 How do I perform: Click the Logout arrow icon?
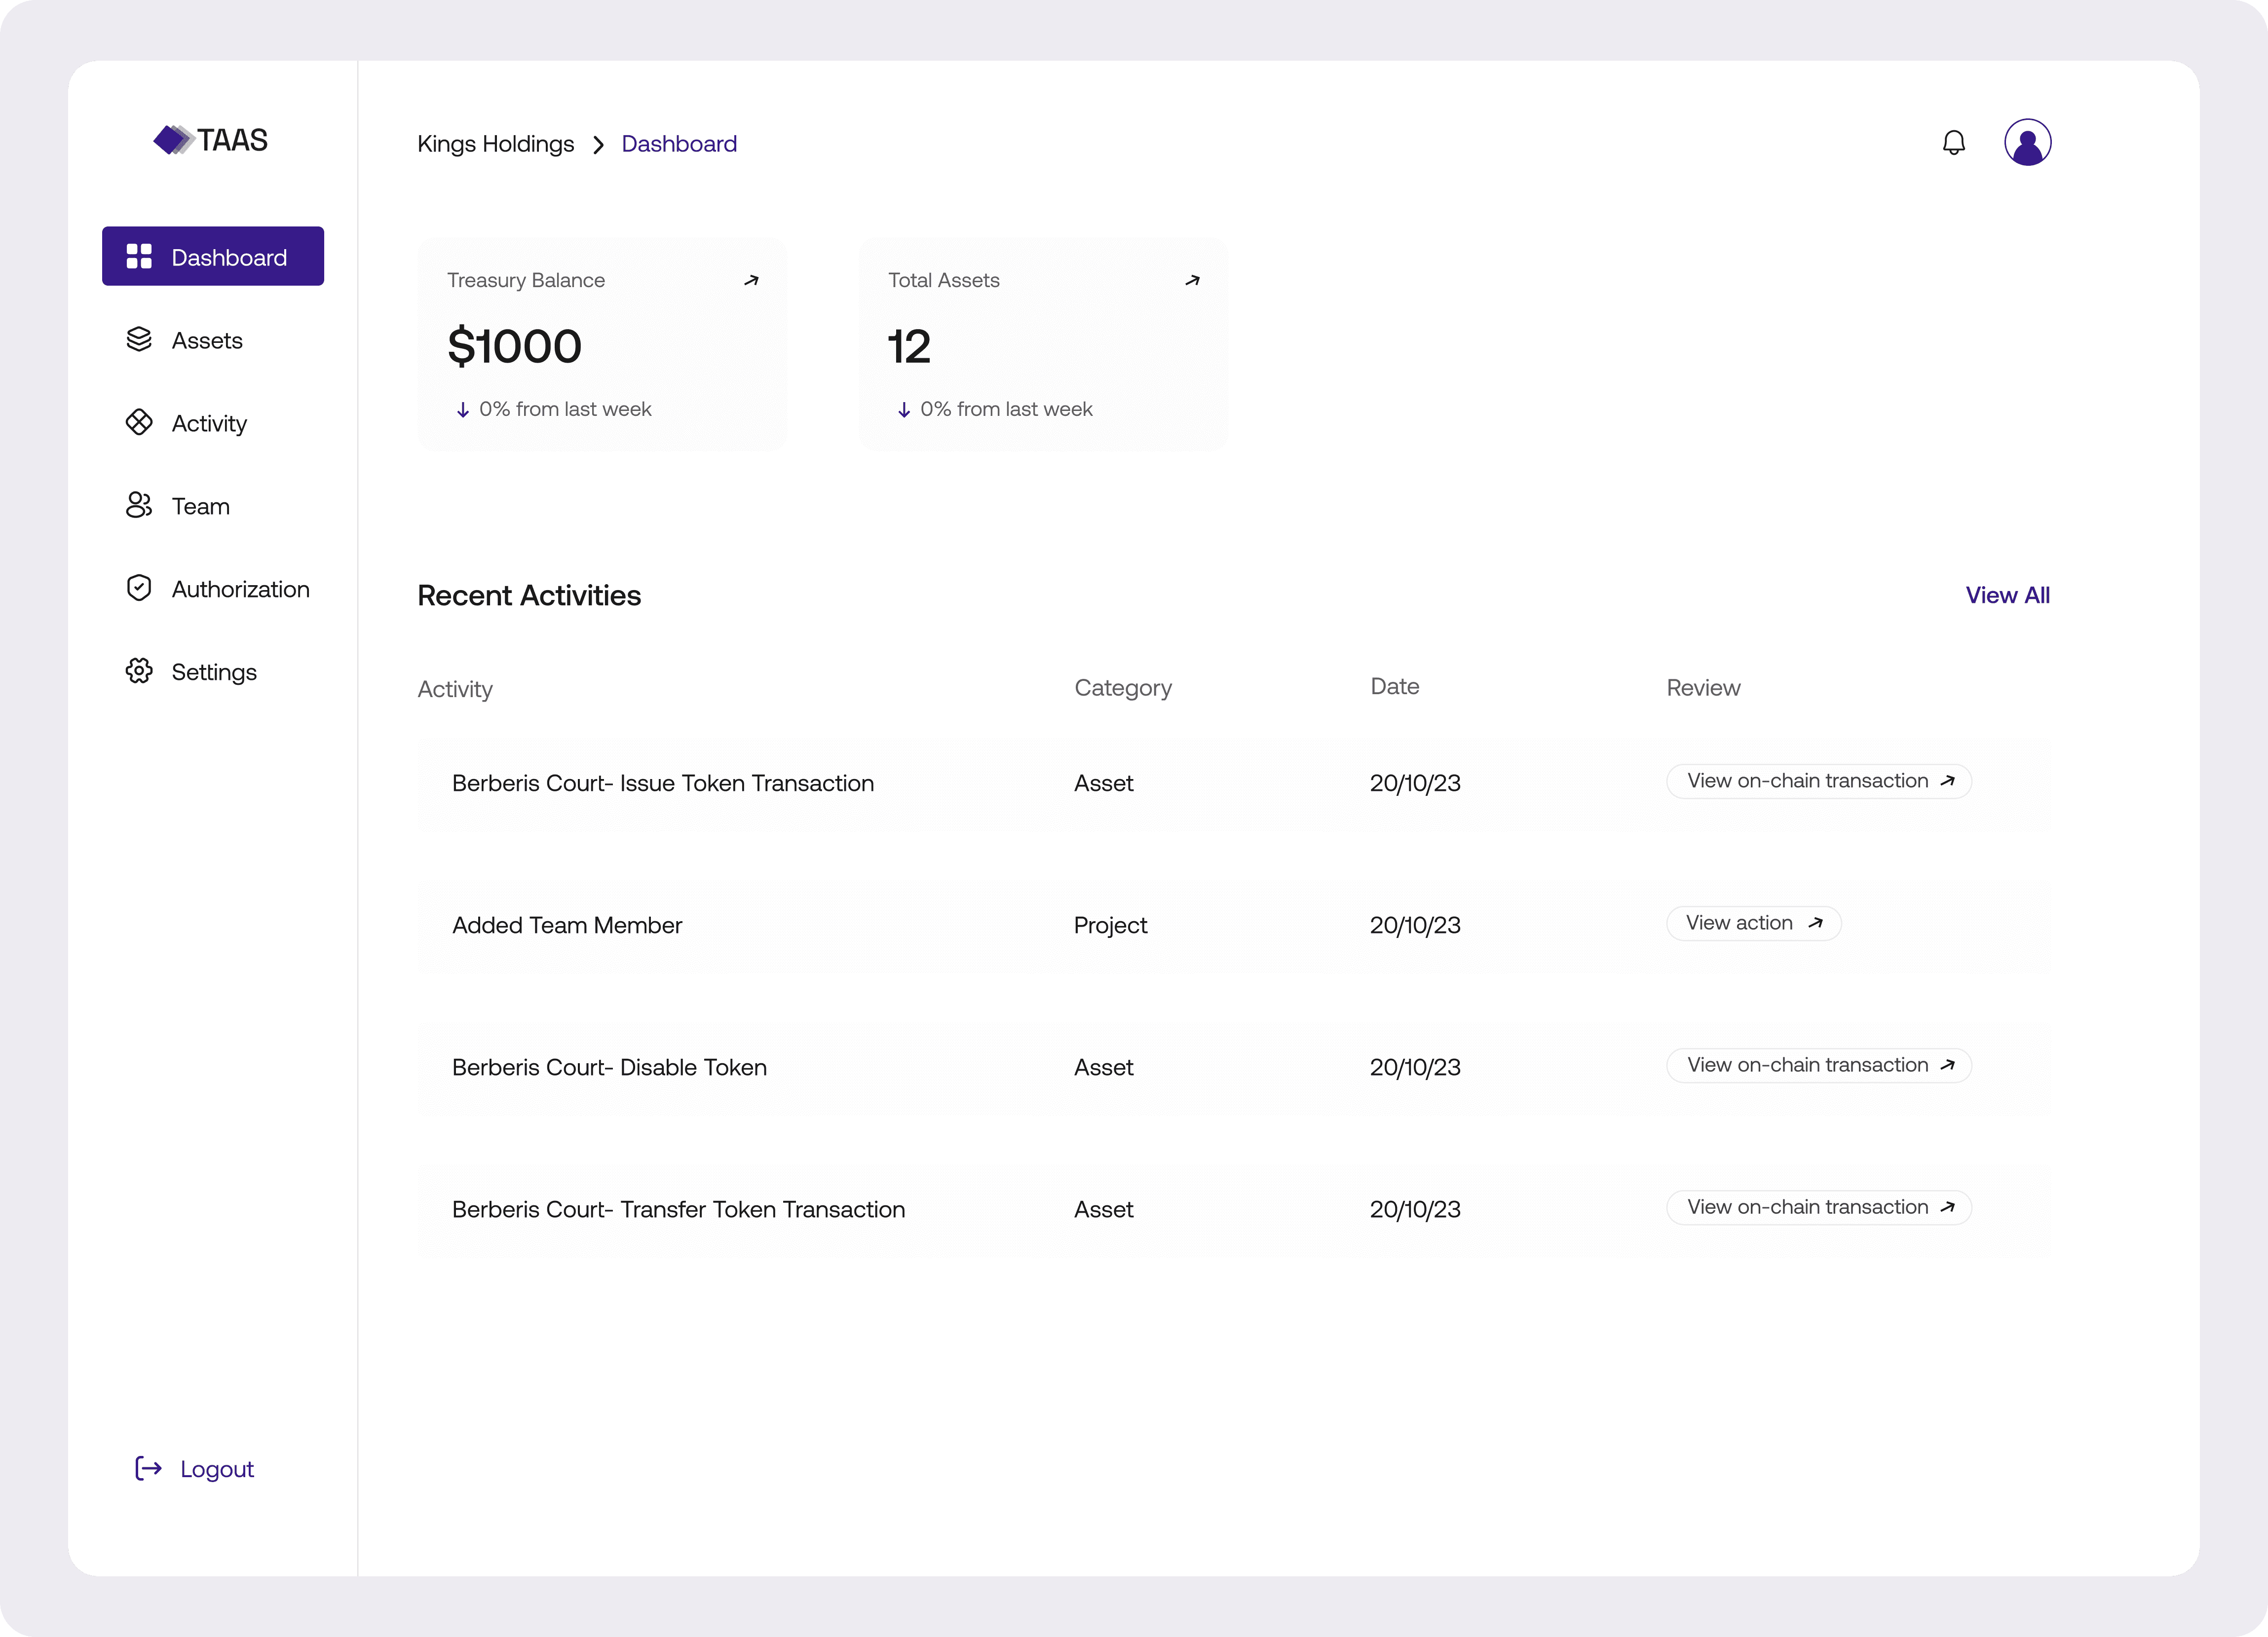click(148, 1468)
